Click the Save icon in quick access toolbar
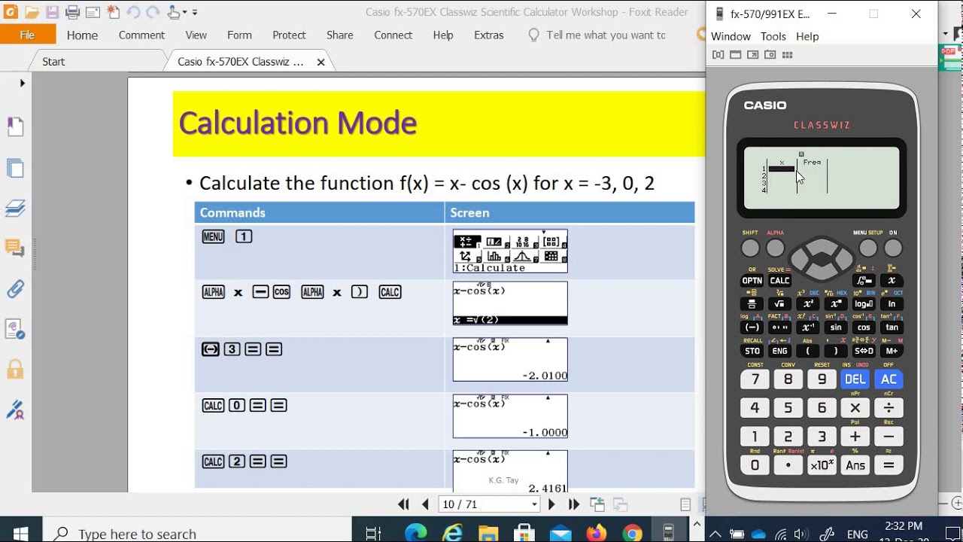Image resolution: width=963 pixels, height=542 pixels. click(x=52, y=12)
